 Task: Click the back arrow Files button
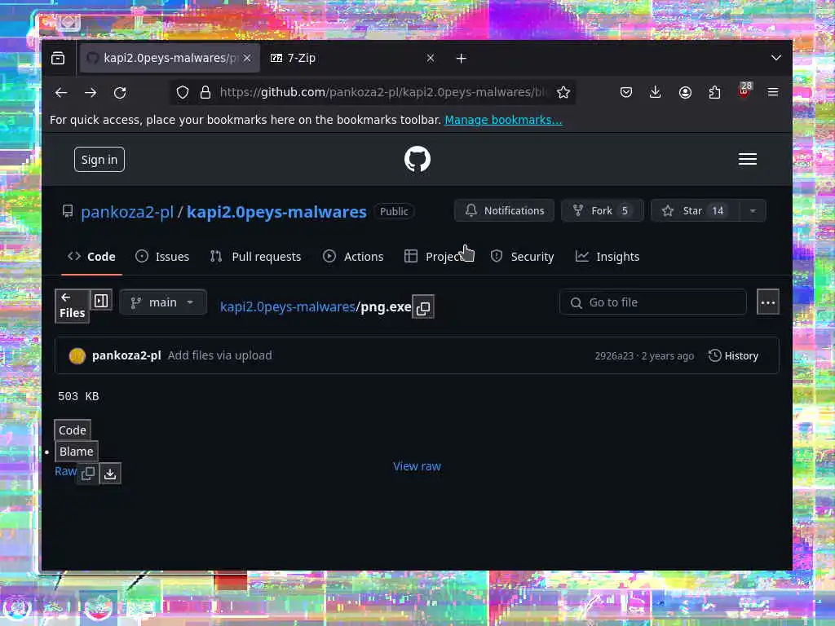72,306
